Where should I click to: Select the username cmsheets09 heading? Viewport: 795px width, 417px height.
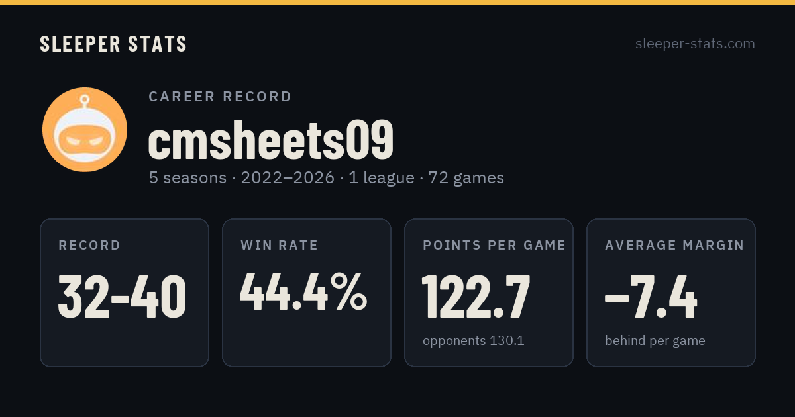click(x=271, y=140)
